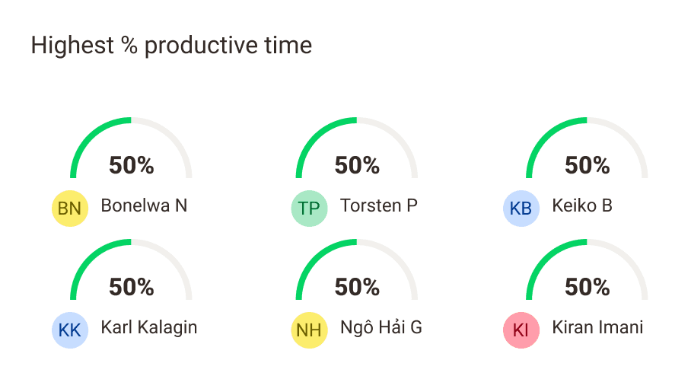Click the Torsten P name
This screenshot has height=379, width=691.
coord(378,205)
